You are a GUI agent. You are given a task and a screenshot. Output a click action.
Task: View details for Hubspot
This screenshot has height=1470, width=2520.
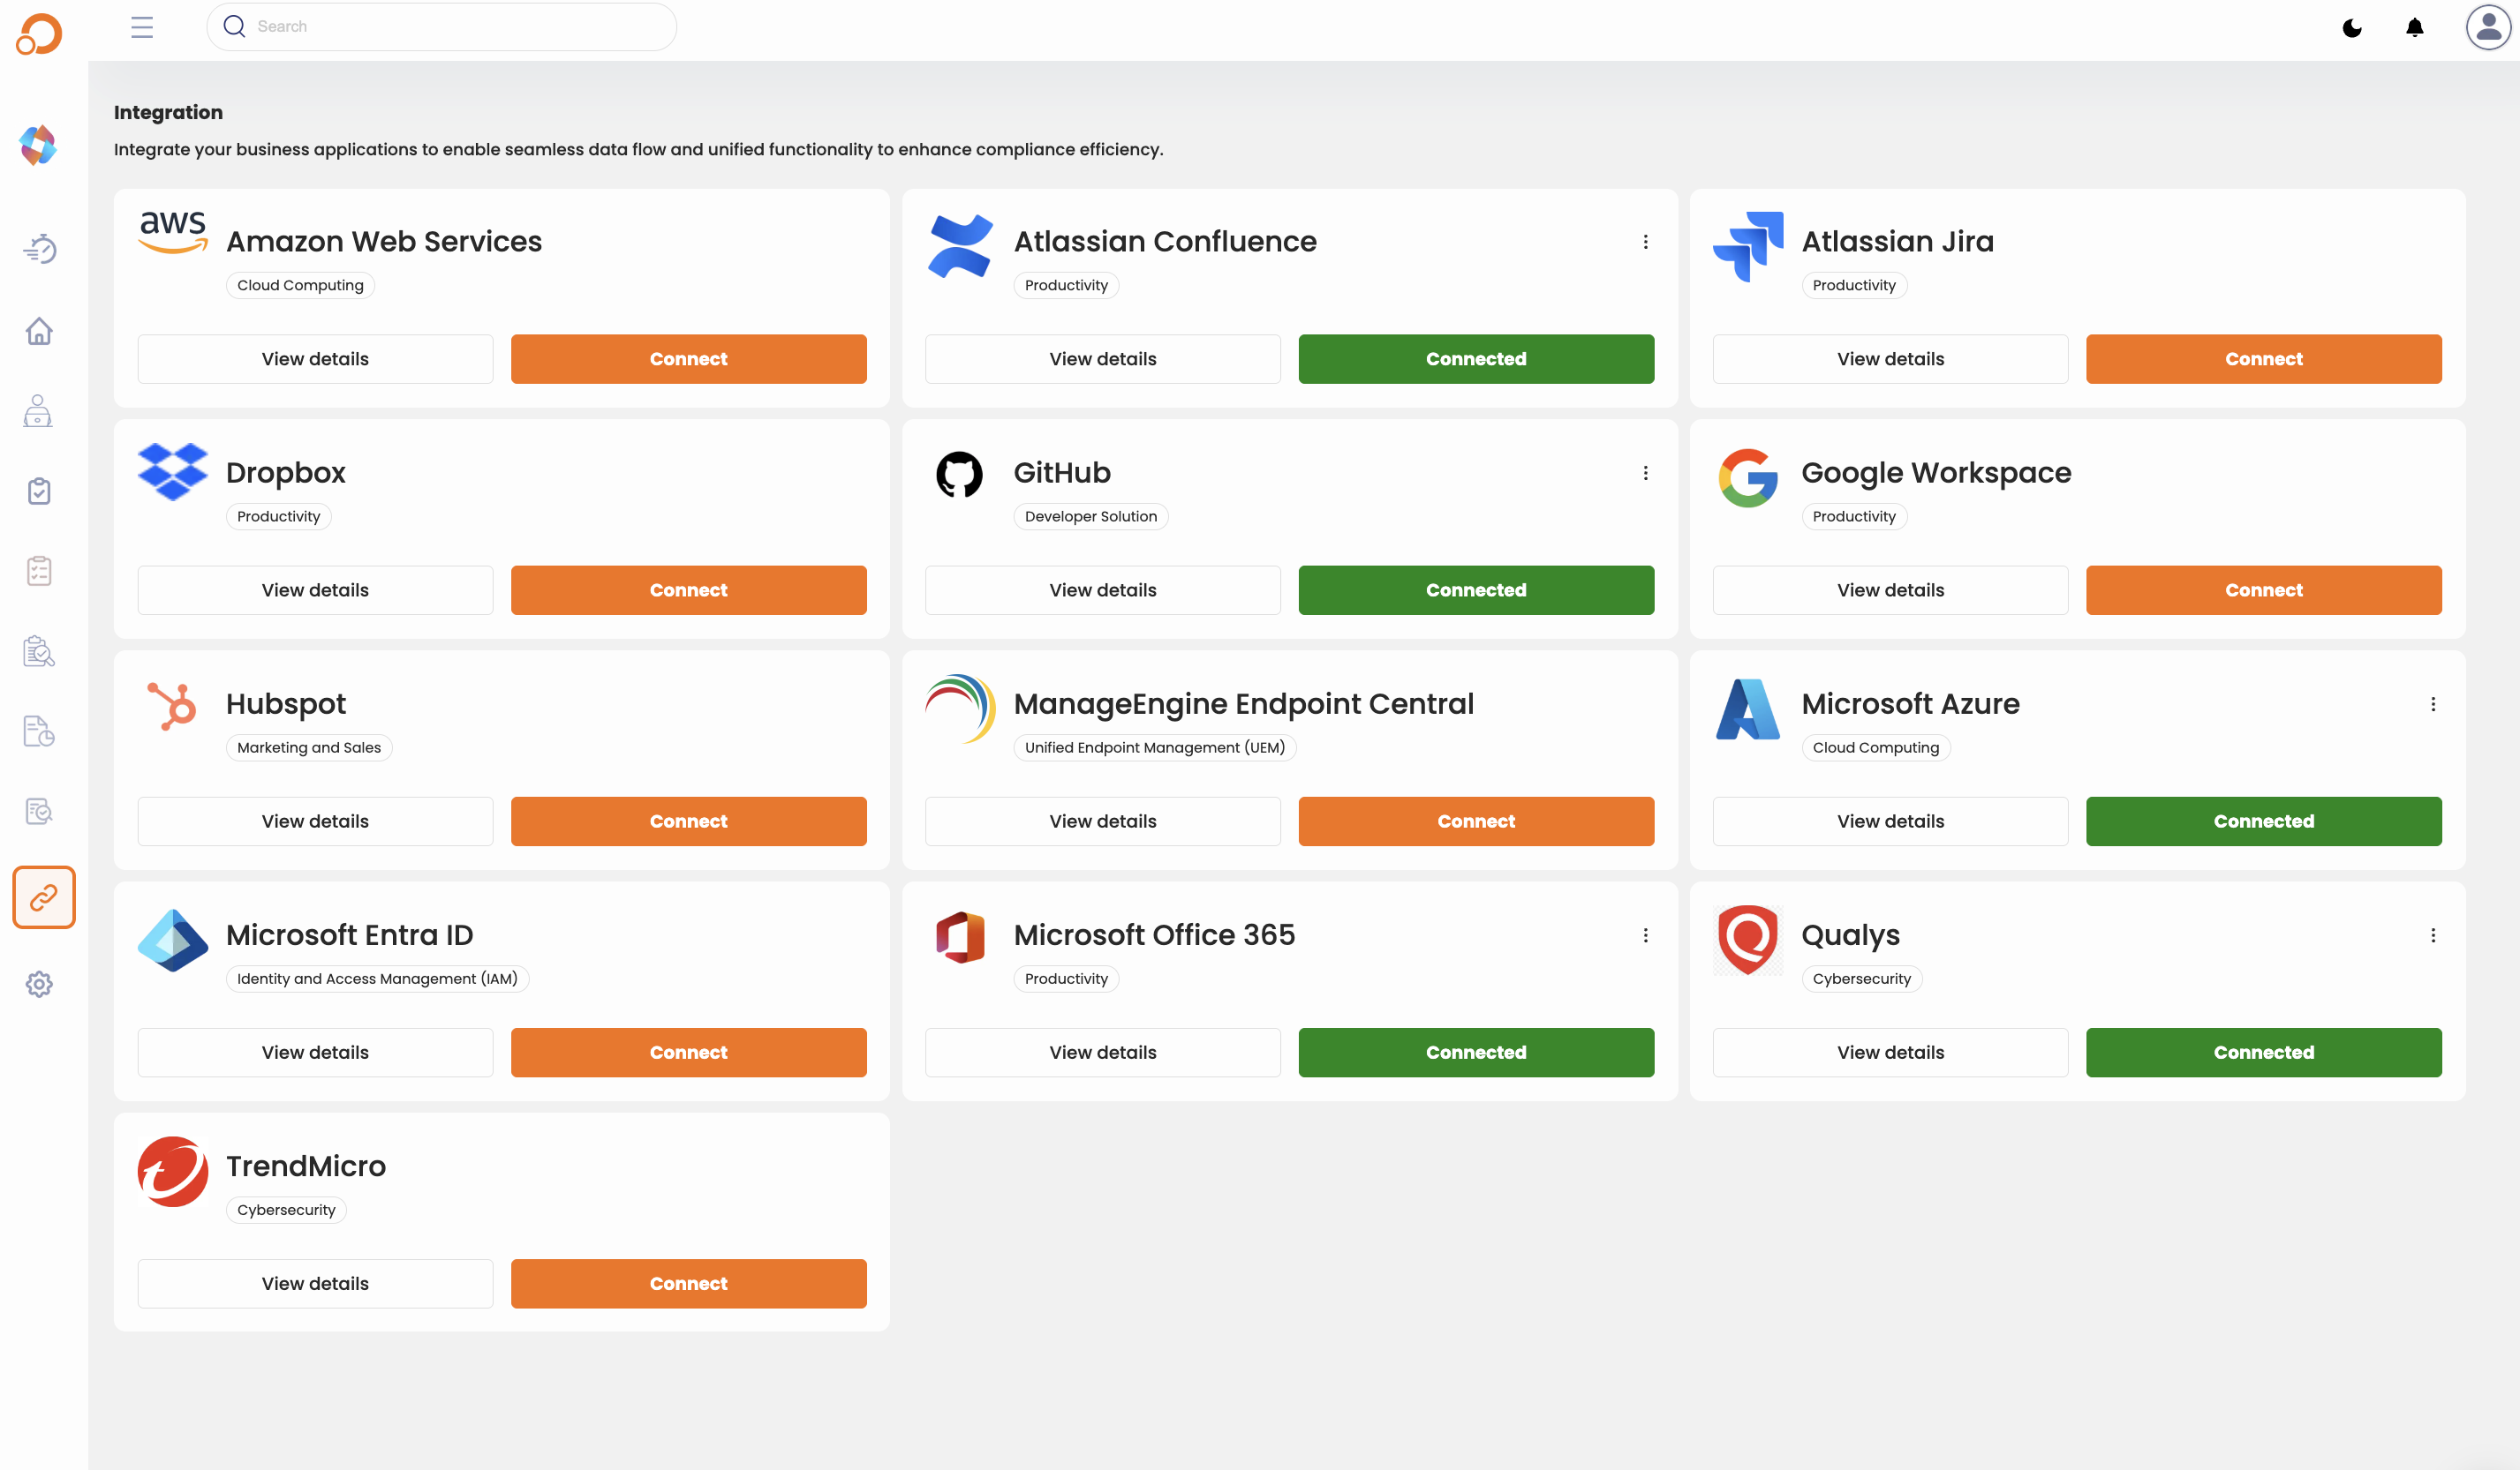click(315, 821)
